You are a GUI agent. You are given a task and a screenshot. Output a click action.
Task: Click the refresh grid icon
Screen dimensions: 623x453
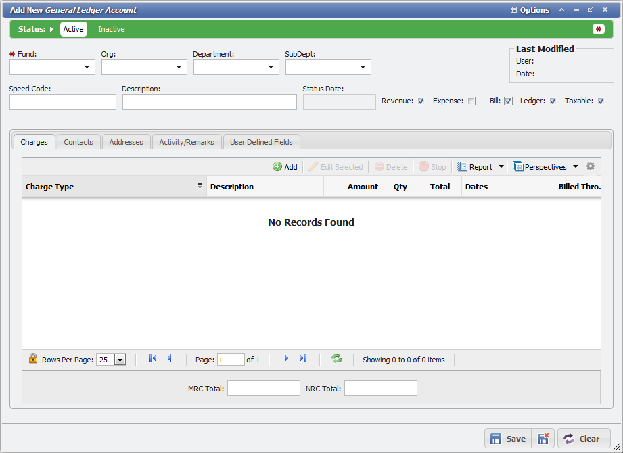coord(336,358)
